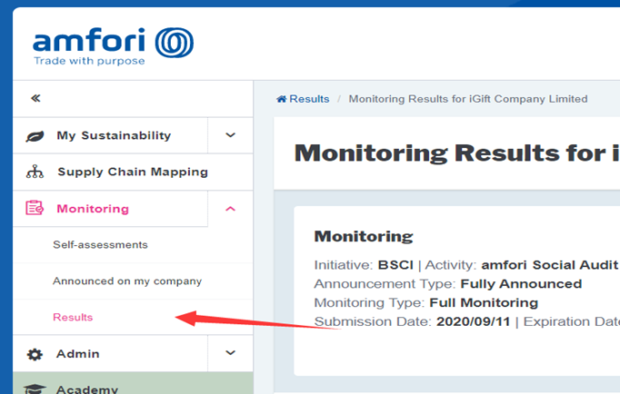Click the Supply Chain Mapping hierarchy icon
620x394 pixels.
[35, 172]
